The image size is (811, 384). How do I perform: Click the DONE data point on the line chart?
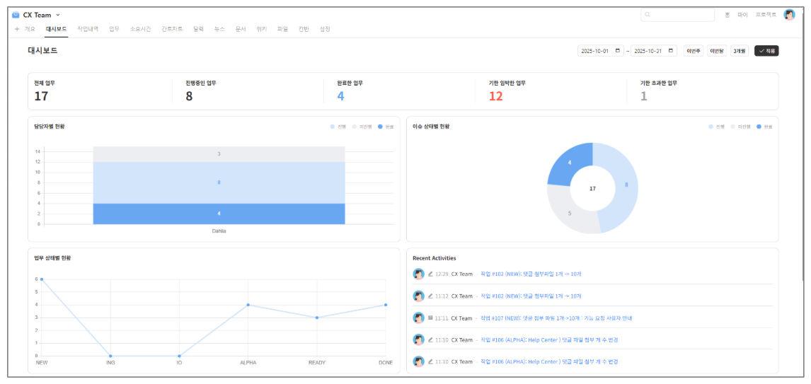click(386, 305)
